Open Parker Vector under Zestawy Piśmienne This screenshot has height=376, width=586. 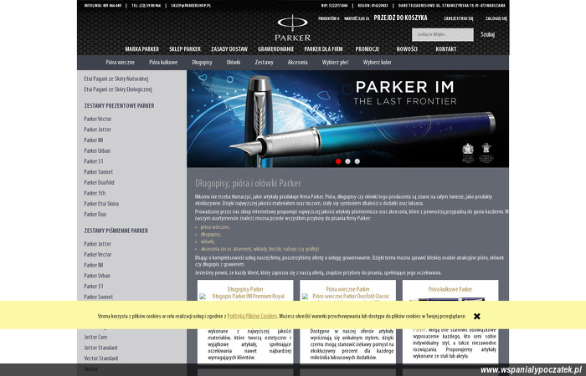tap(98, 254)
